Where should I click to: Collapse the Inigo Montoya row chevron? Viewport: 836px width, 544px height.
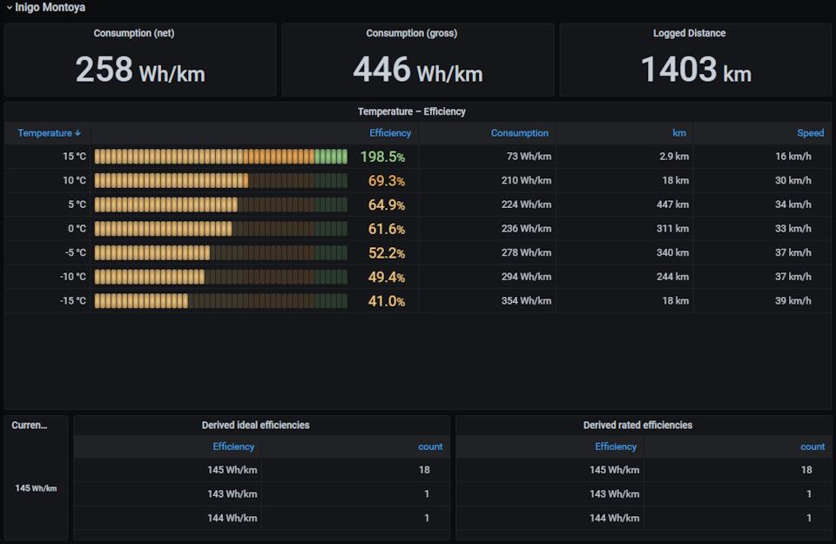tap(9, 8)
